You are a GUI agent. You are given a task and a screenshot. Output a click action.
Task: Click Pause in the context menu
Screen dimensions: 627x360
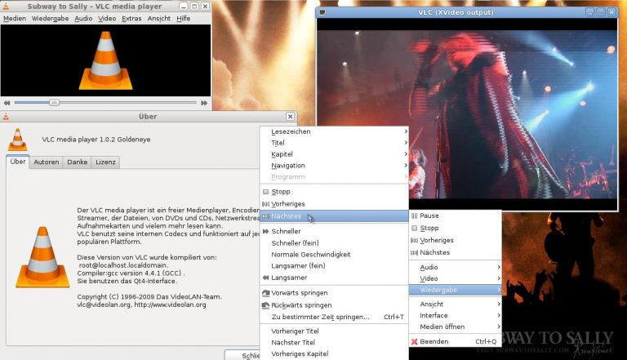(x=429, y=216)
